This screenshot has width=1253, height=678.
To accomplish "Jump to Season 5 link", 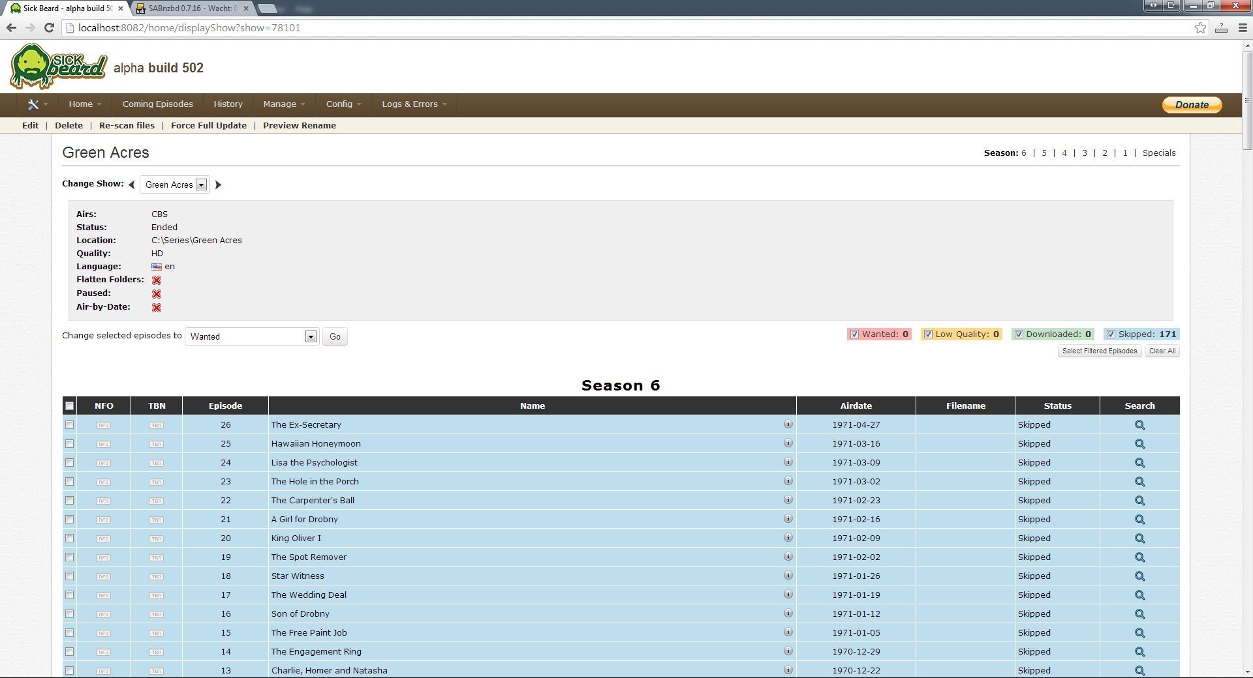I will (x=1044, y=153).
